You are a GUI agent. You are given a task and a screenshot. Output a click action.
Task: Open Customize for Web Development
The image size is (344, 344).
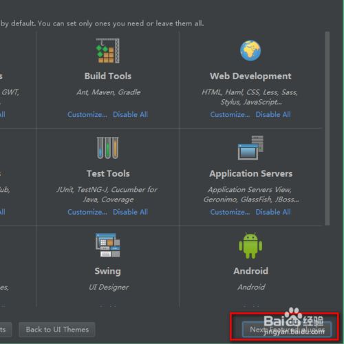tap(230, 114)
